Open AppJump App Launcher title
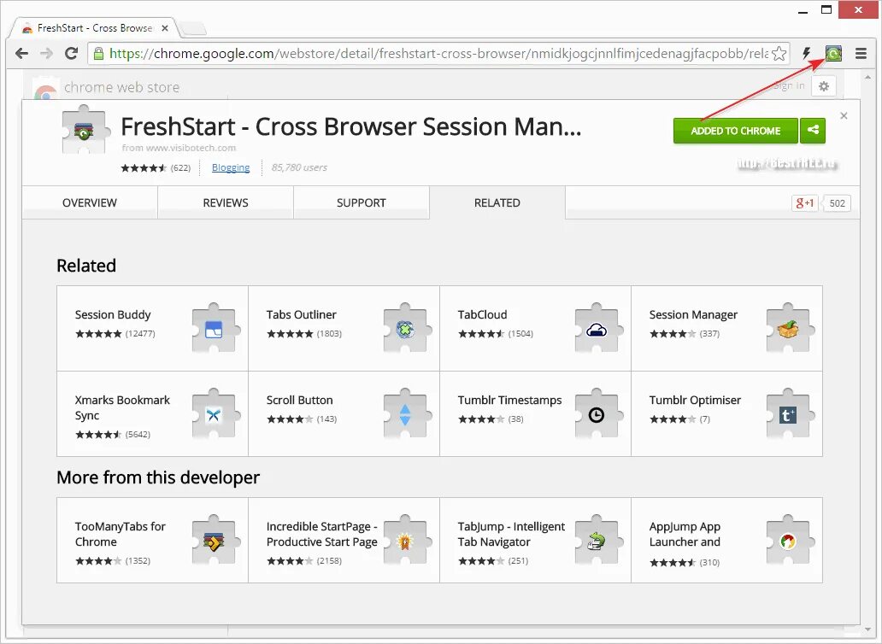Image resolution: width=882 pixels, height=644 pixels. [x=685, y=534]
